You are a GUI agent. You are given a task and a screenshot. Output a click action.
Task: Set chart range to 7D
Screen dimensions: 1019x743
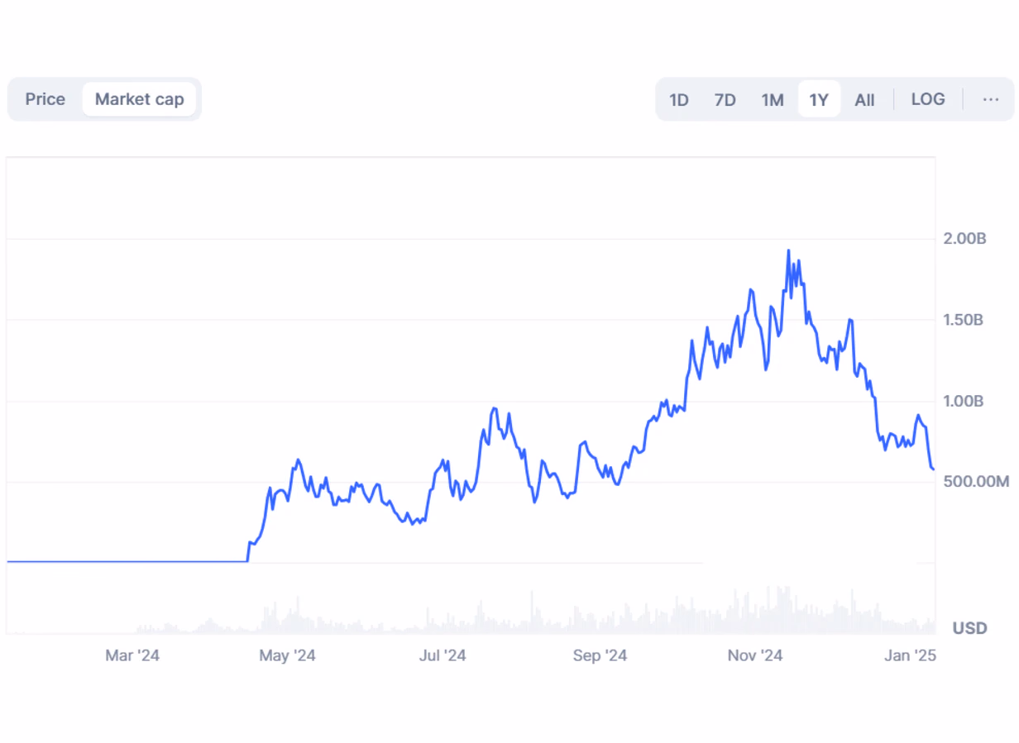point(725,100)
